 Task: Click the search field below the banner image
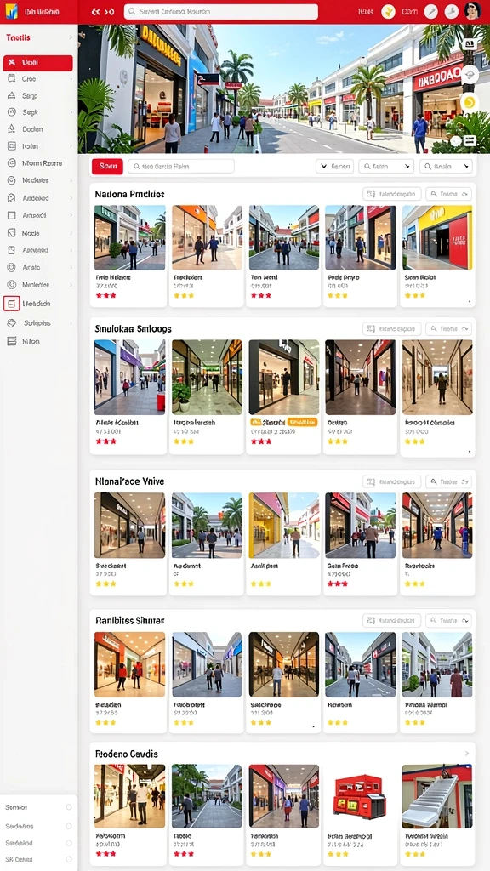tap(181, 166)
